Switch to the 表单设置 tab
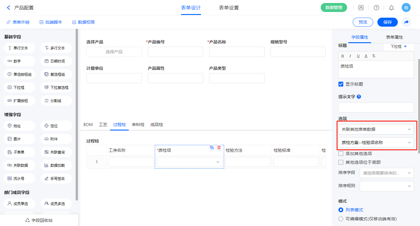The width and height of the screenshot is (420, 226). (229, 8)
